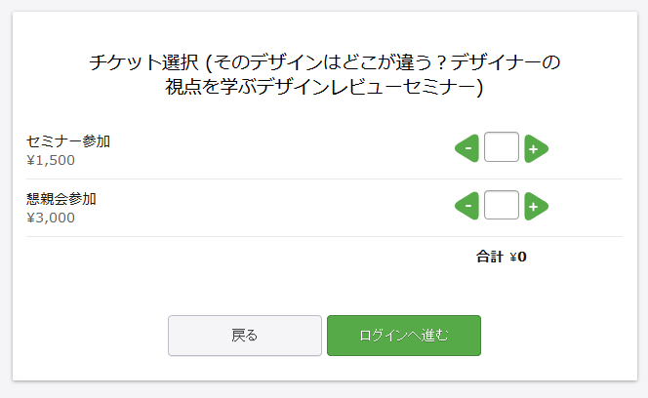Select the 懇親会参加 ticket label

61,199
